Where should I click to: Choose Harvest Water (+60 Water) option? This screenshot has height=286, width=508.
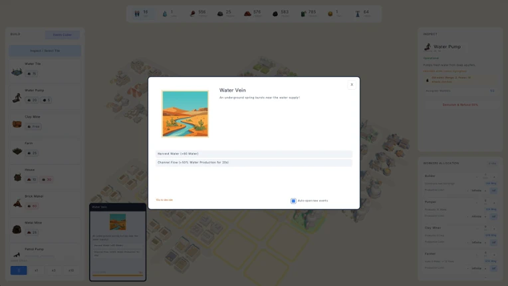pyautogui.click(x=254, y=154)
